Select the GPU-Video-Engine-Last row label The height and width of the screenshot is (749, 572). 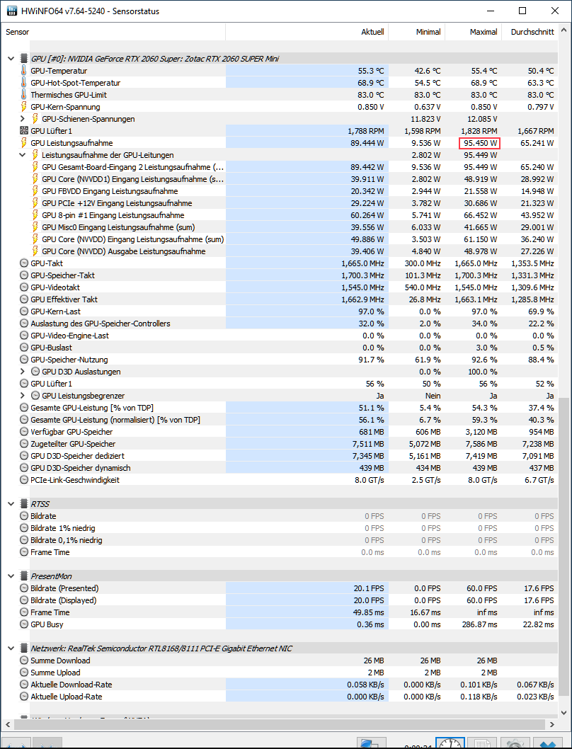point(70,336)
